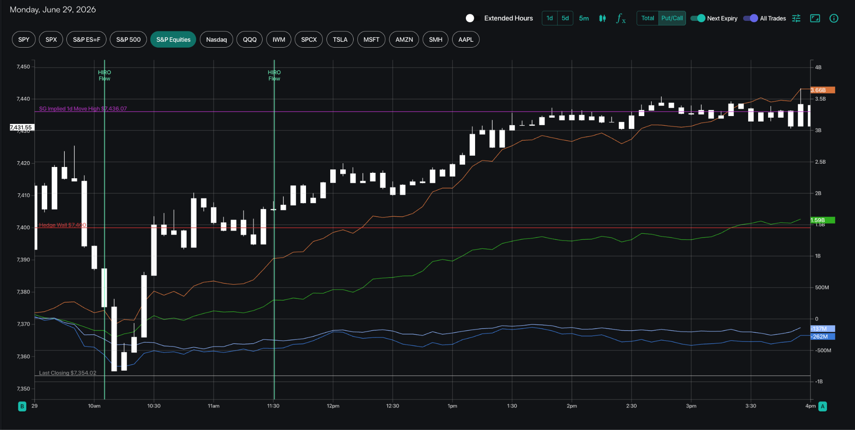Click the orange 3.66B value label

[x=822, y=90]
